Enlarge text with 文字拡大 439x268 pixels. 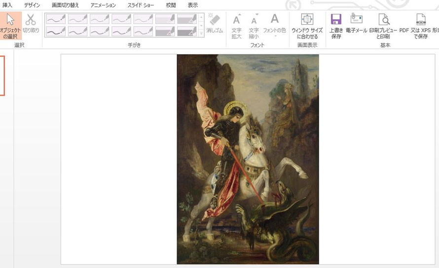pos(237,26)
